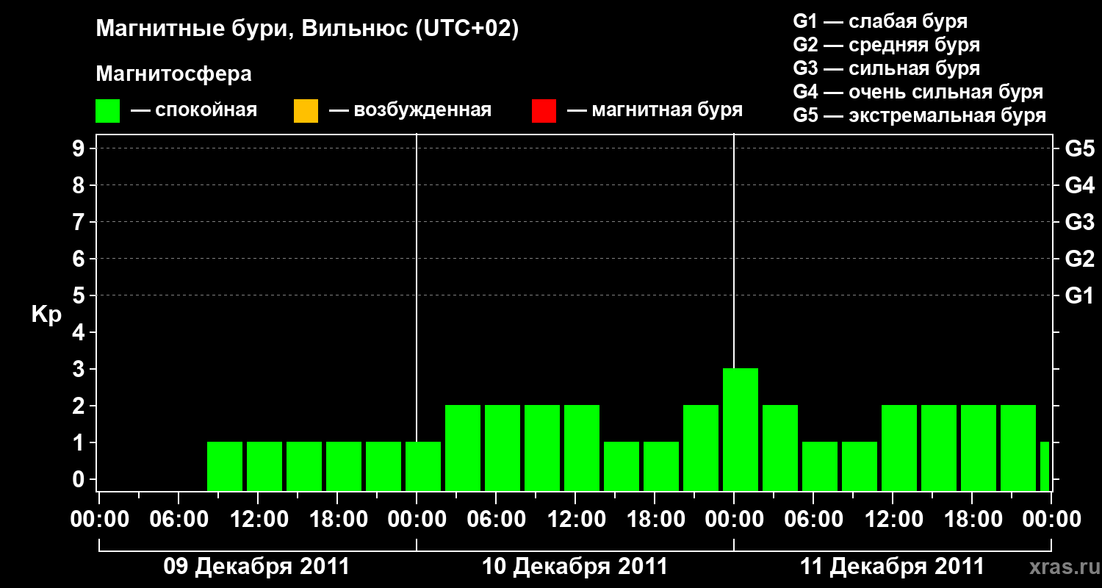Click the '06:00' time label above 10 Декабря
1102x588 pixels.
[x=496, y=520]
